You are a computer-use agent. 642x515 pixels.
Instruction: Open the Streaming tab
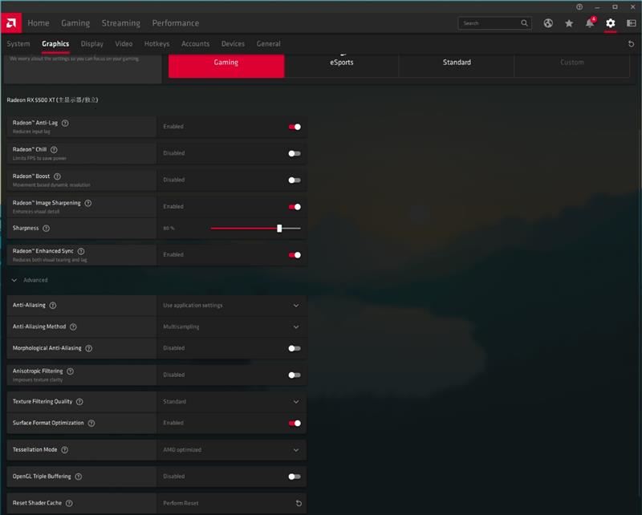121,23
